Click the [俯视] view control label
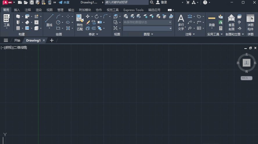Image resolution: width=258 pixels, height=144 pixels. pyautogui.click(x=9, y=48)
